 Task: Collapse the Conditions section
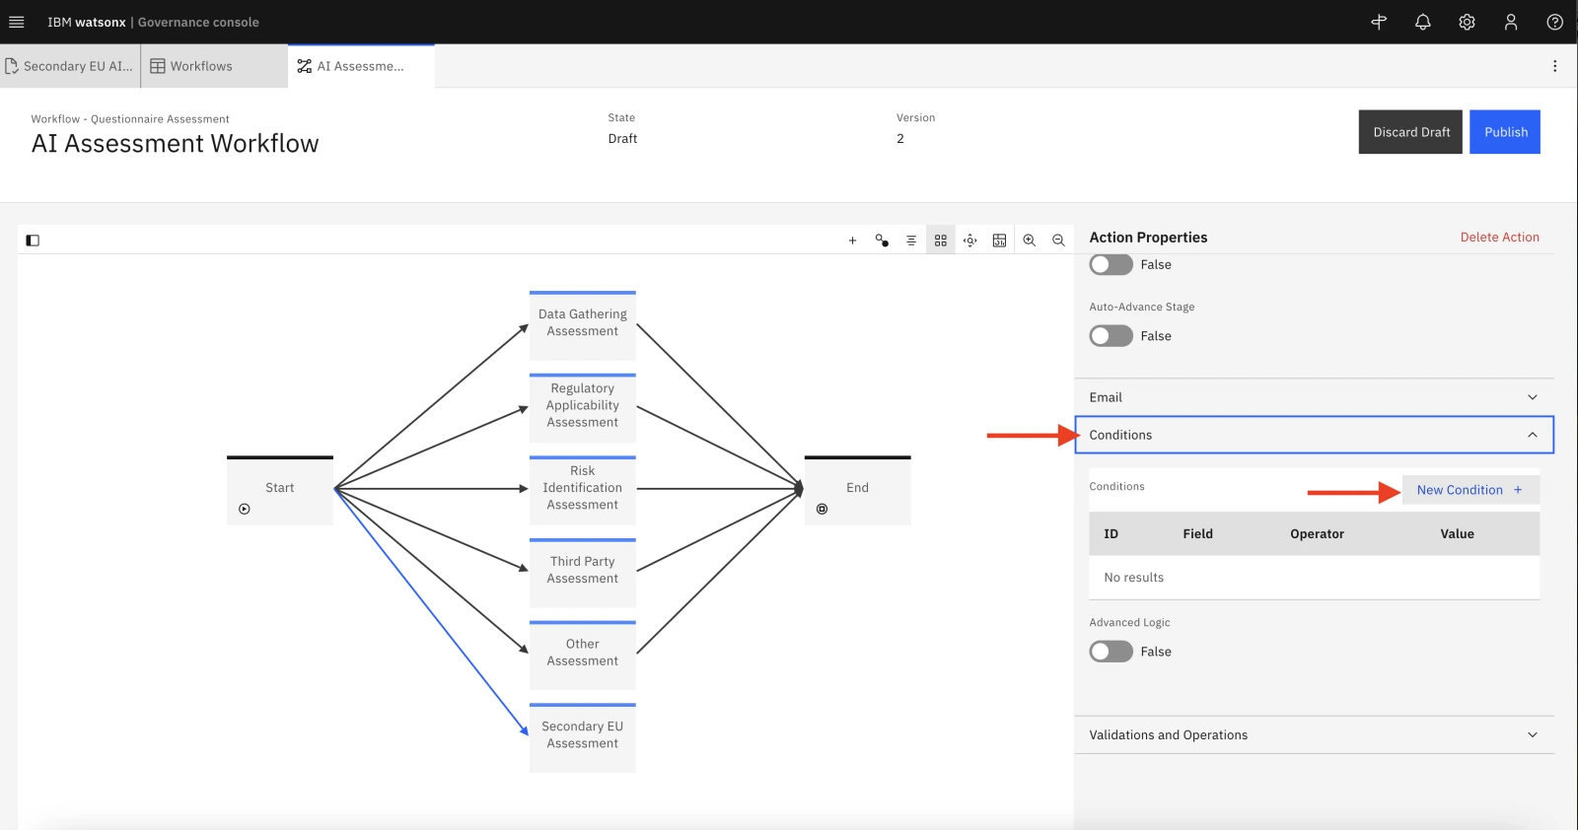click(1314, 435)
